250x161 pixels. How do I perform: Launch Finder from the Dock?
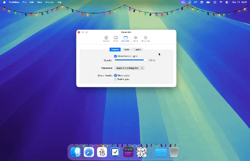[76, 152]
